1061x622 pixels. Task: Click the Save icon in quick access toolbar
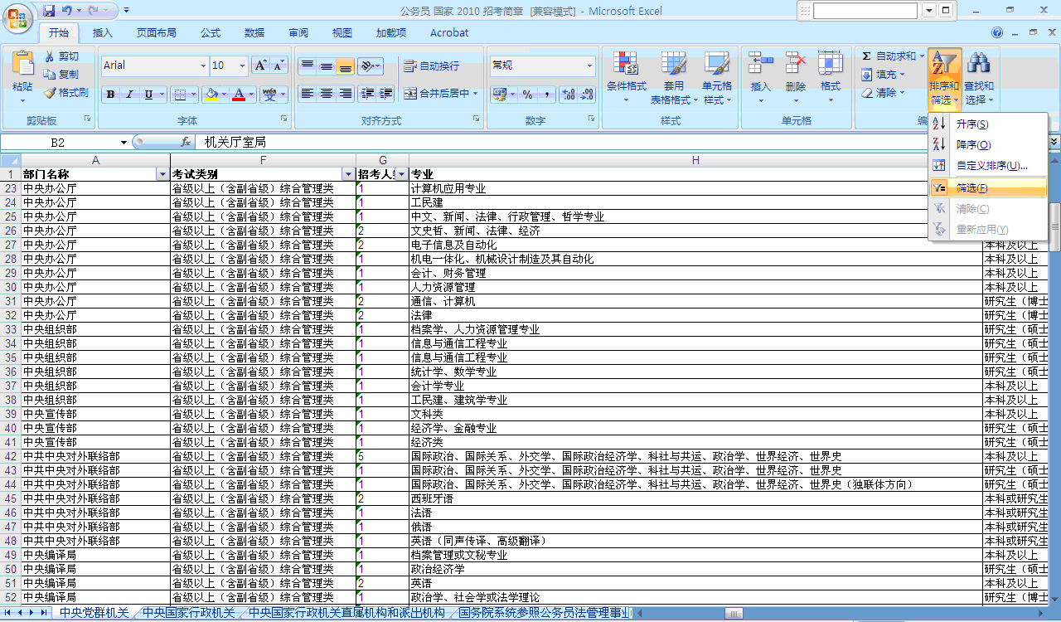pos(49,11)
